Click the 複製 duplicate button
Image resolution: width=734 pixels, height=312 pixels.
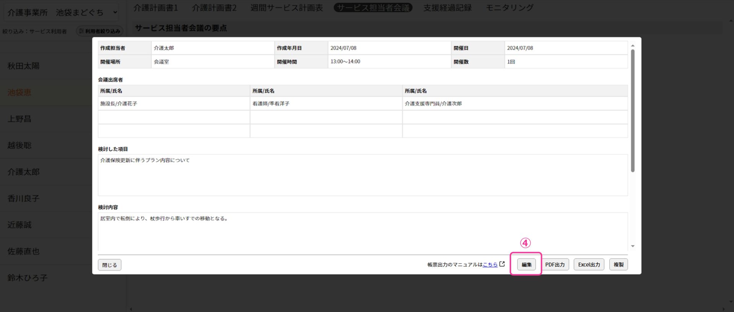[618, 265]
